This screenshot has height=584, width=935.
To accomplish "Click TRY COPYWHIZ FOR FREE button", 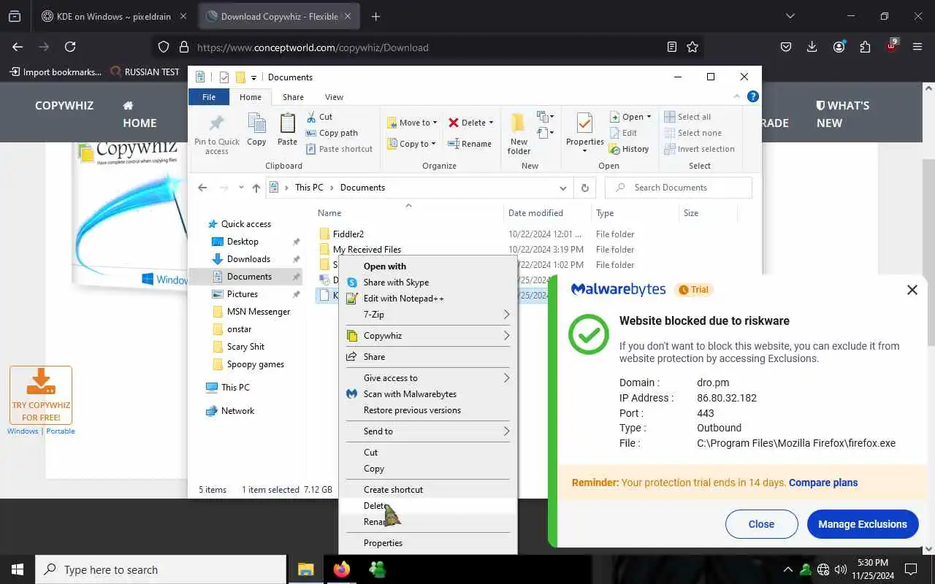I will (41, 395).
